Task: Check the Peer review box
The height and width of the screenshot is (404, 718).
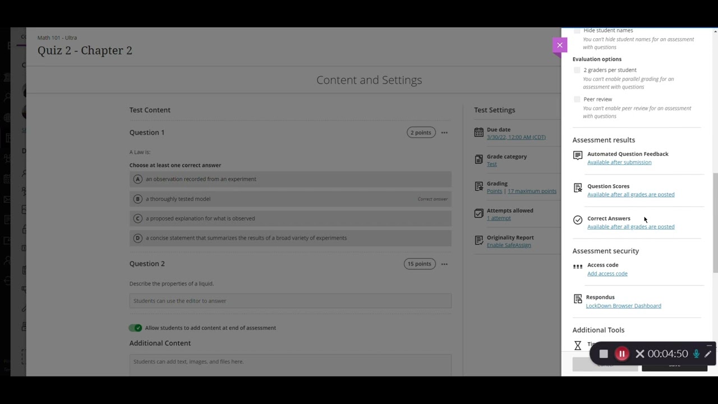Action: [577, 99]
